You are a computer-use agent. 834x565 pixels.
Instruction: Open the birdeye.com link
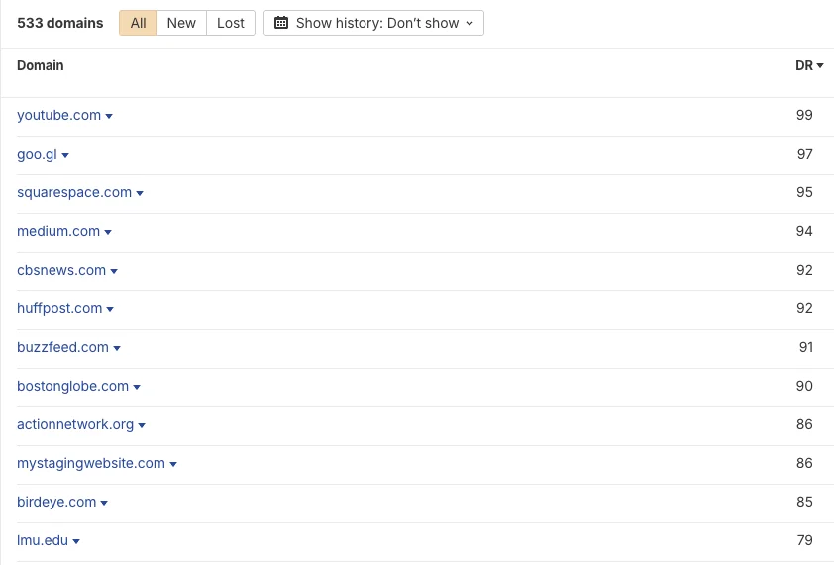click(56, 502)
